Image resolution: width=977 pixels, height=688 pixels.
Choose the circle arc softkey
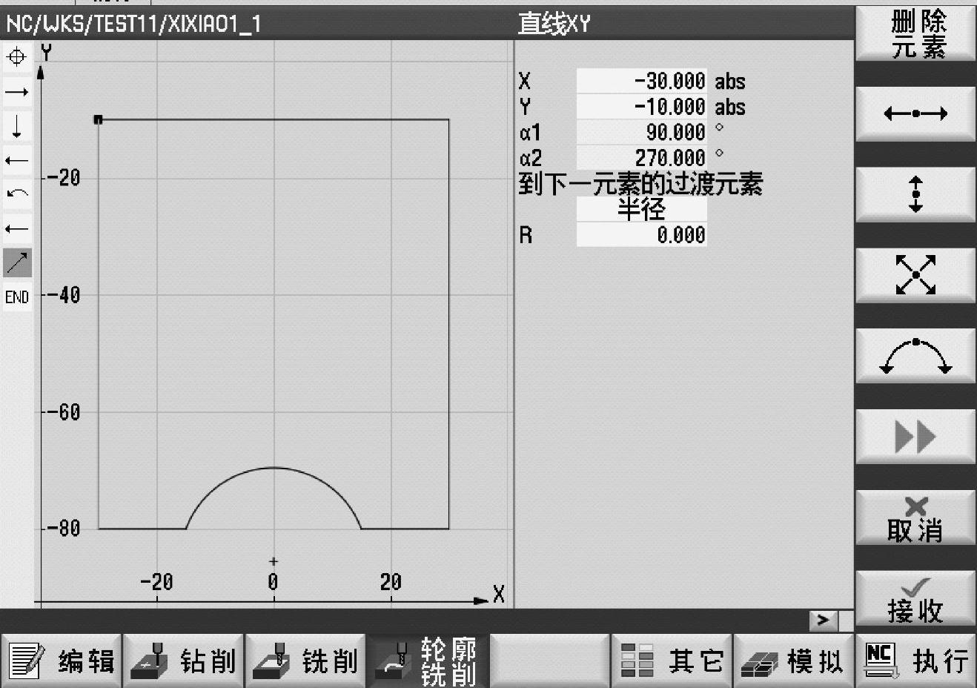915,356
